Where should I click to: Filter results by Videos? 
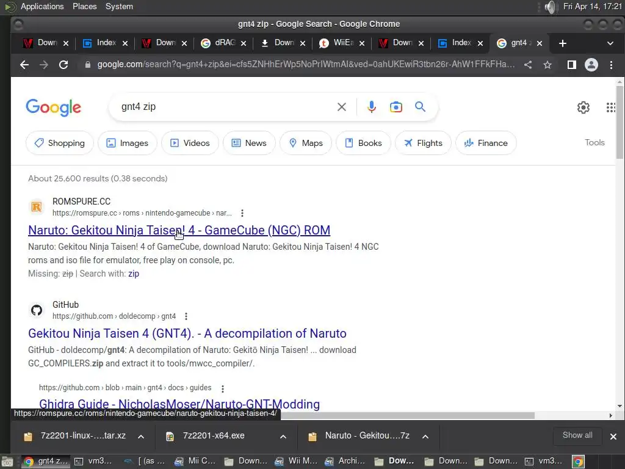[x=190, y=143]
